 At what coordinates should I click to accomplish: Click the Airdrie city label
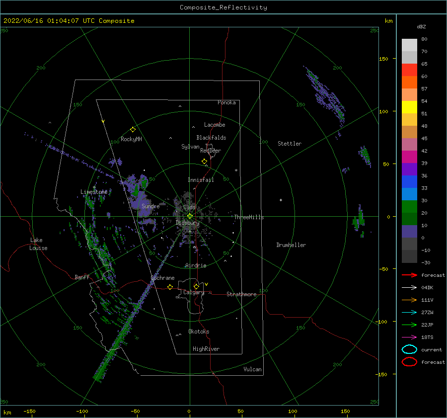tap(196, 265)
